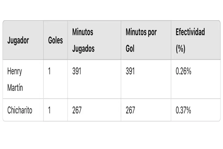223x149 pixels.
Task: Select the Minutos Jugados header cell
Action: [83, 40]
